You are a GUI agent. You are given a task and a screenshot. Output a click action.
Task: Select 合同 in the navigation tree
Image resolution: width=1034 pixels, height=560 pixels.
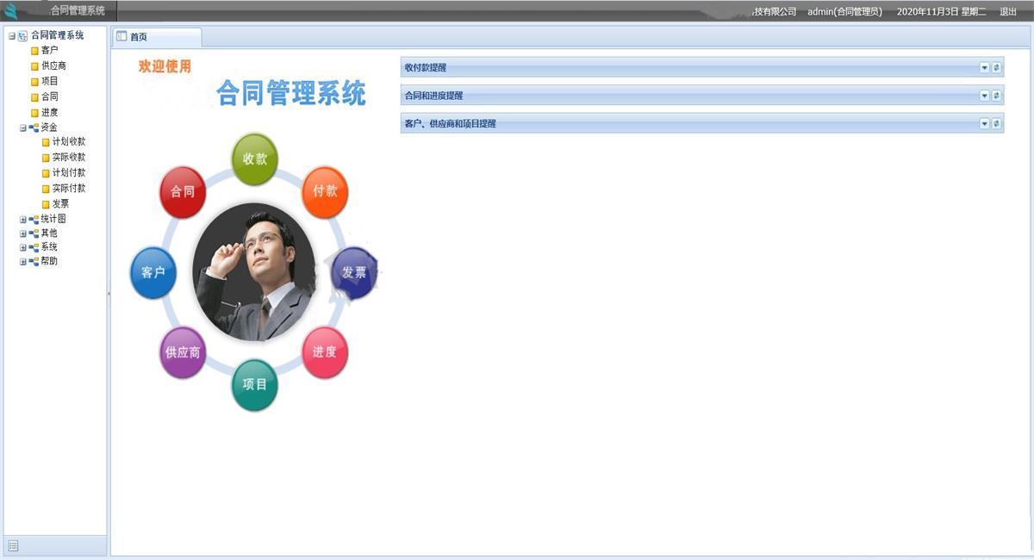50,96
